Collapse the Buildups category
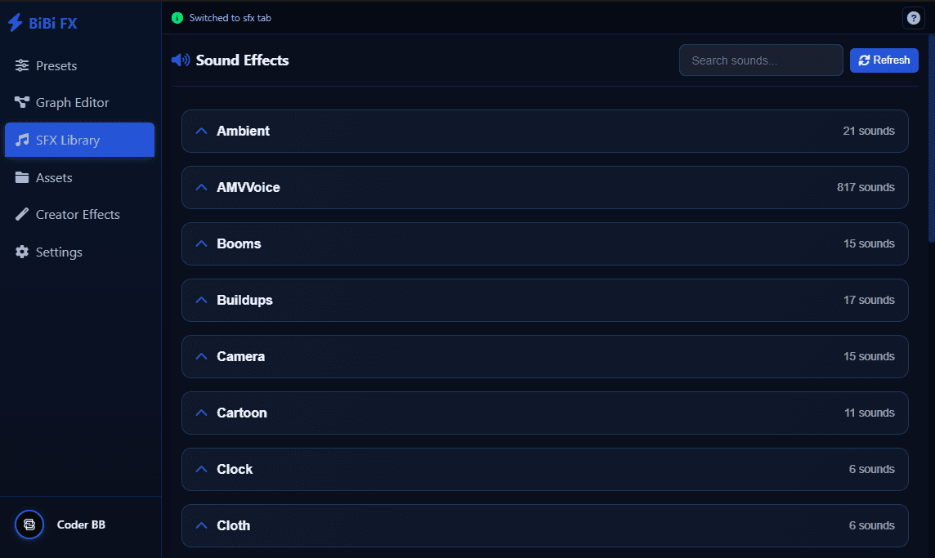 pyautogui.click(x=201, y=299)
